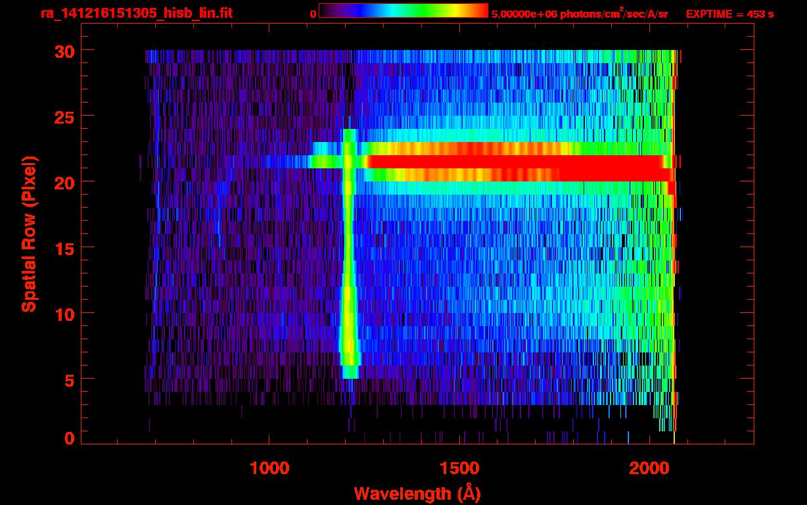The width and height of the screenshot is (807, 505).
Task: Click the x-axis tick label 1000
Action: 269,469
